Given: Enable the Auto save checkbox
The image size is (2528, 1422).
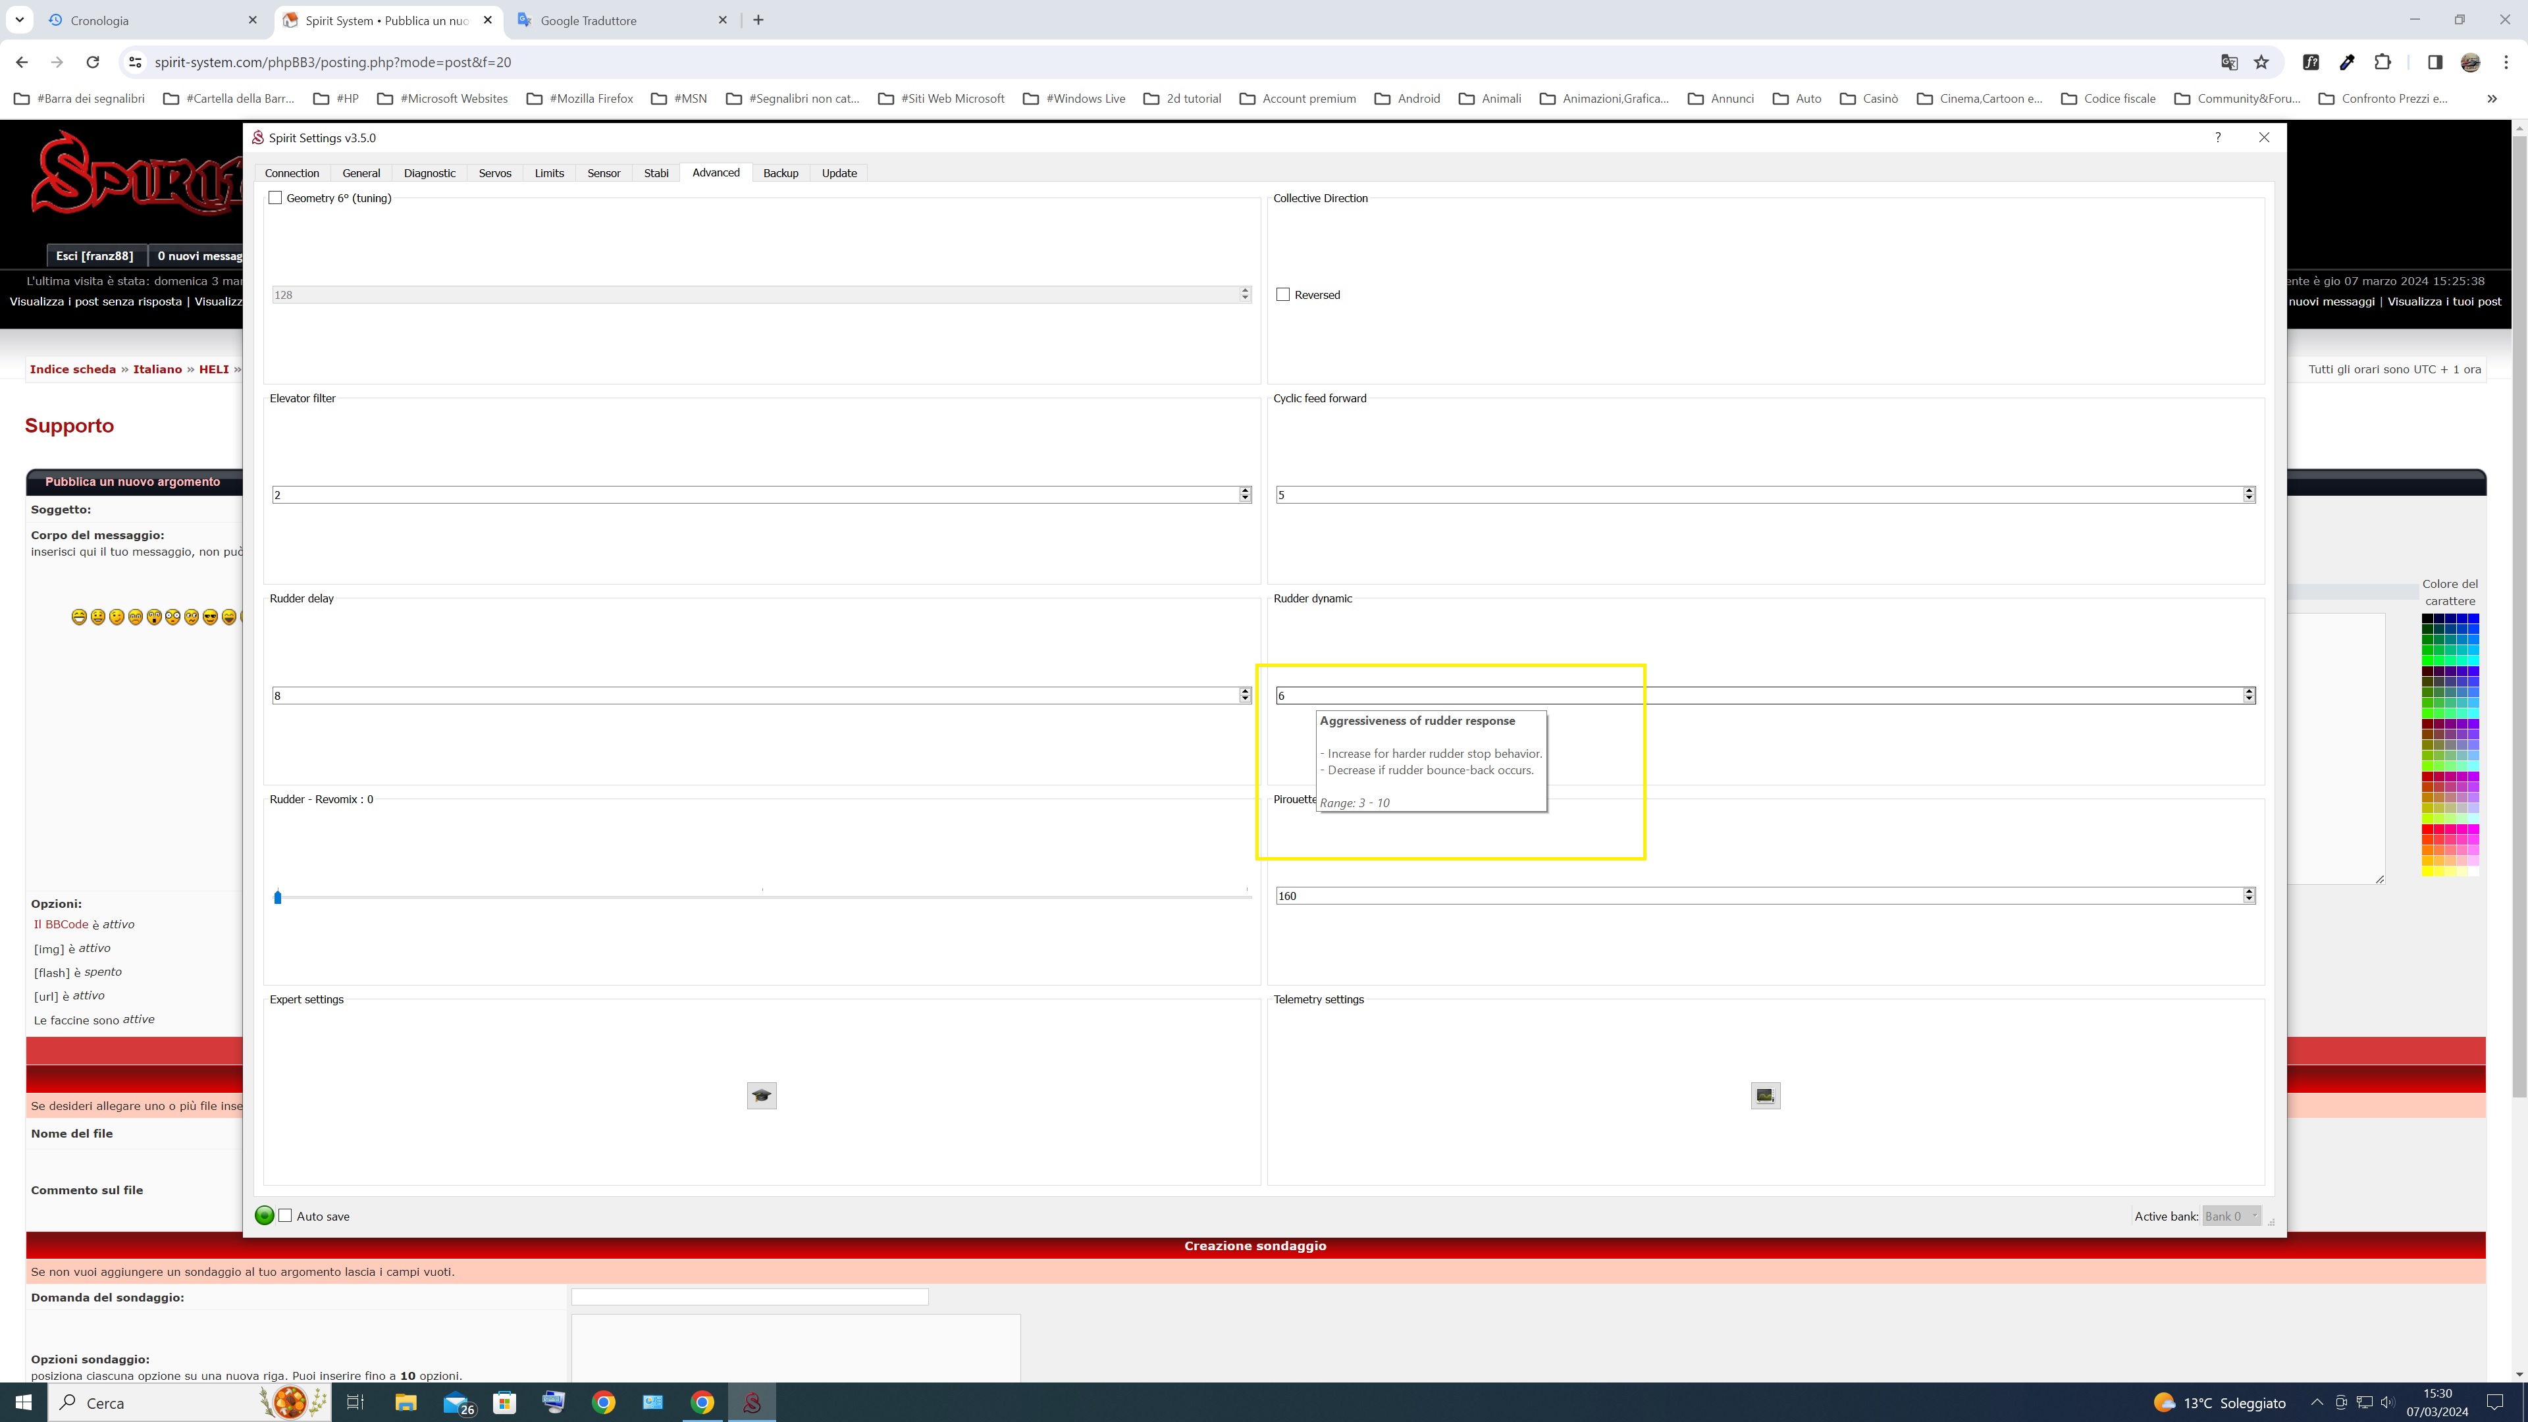Looking at the screenshot, I should pos(286,1216).
